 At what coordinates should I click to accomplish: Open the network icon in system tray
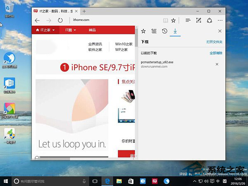(200, 181)
